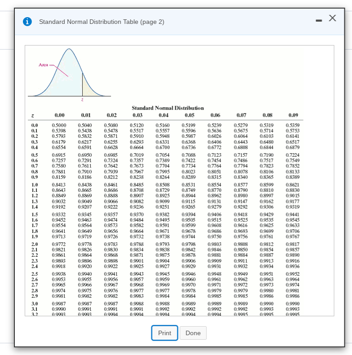Image resolution: width=352 pixels, height=355 pixels.
Task: Click the value 0.9495
Action: coord(163,220)
